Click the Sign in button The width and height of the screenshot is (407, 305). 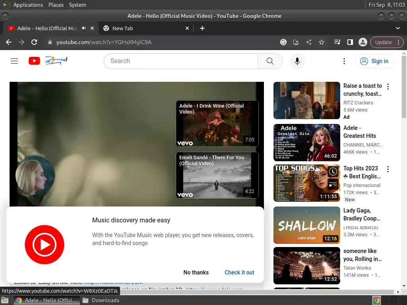(374, 61)
